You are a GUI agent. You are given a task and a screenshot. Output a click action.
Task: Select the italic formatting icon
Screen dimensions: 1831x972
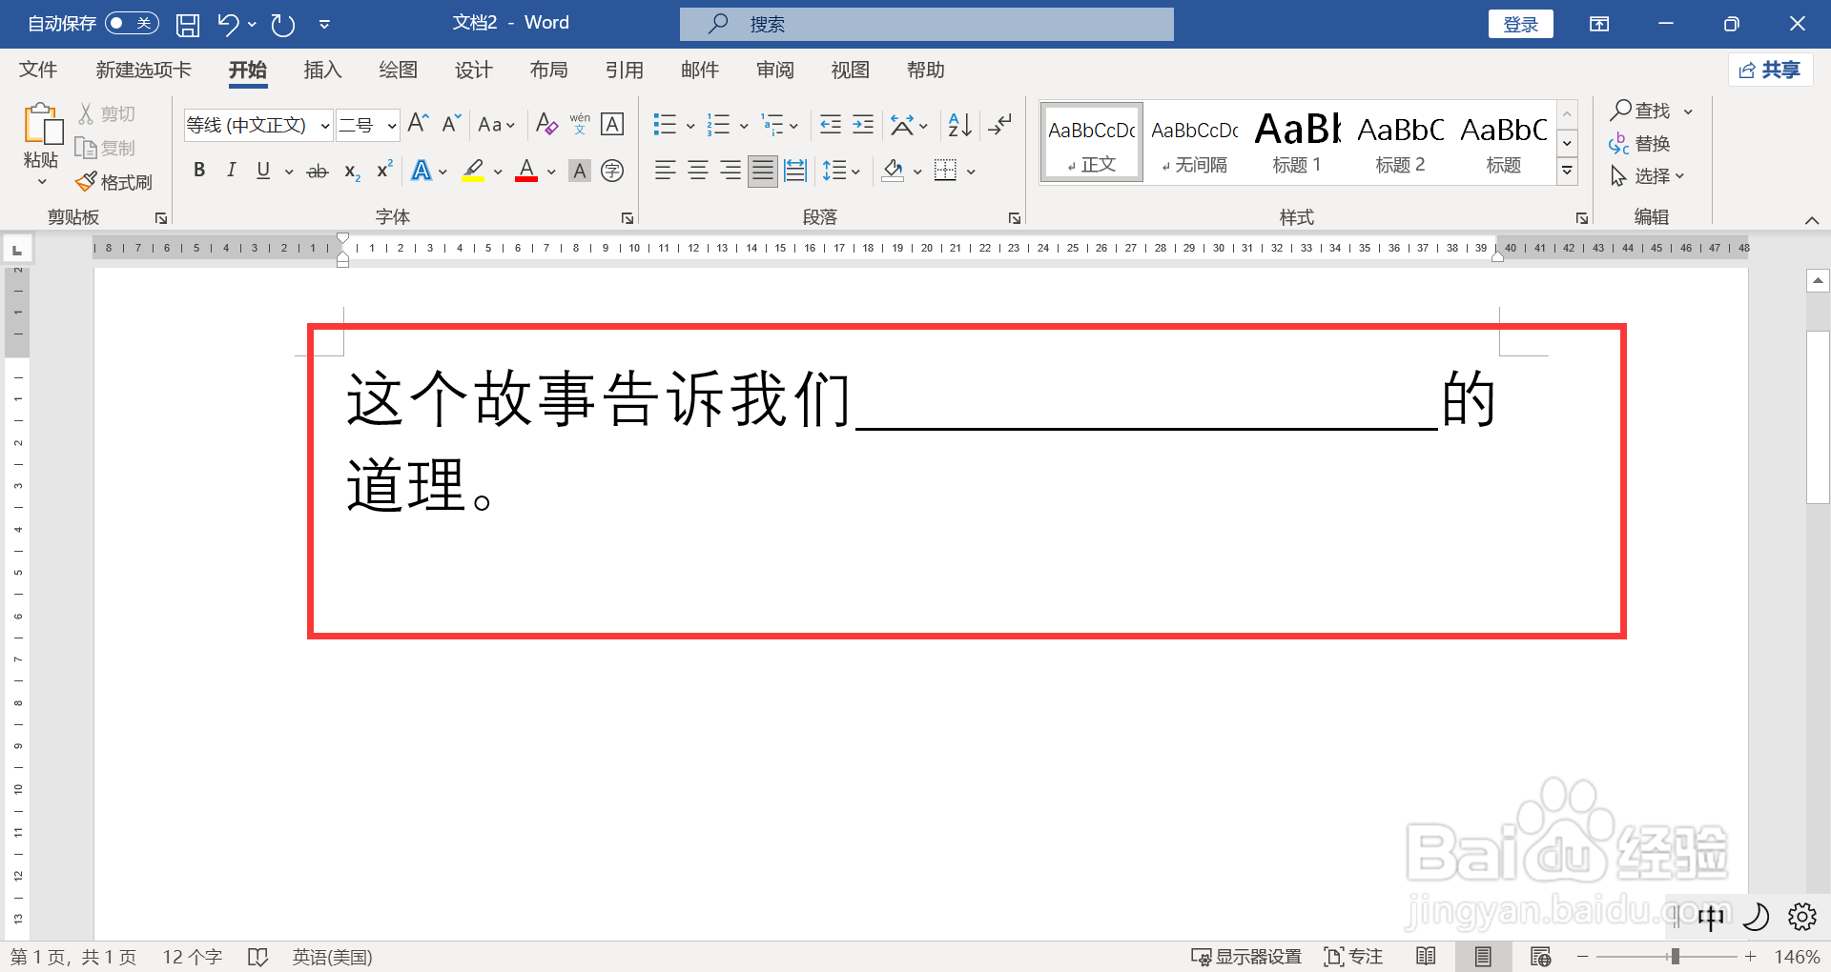pyautogui.click(x=231, y=171)
